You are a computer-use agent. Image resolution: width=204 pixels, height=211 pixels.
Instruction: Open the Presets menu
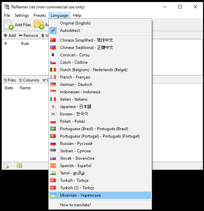point(40,15)
